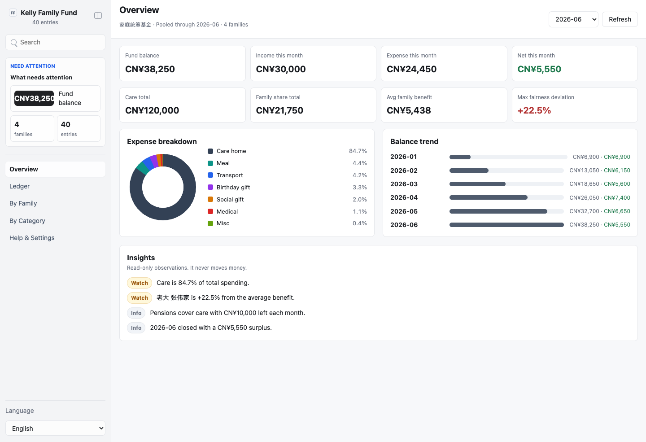Click the Transport legend color swatch
The height and width of the screenshot is (442, 646).
(210, 175)
